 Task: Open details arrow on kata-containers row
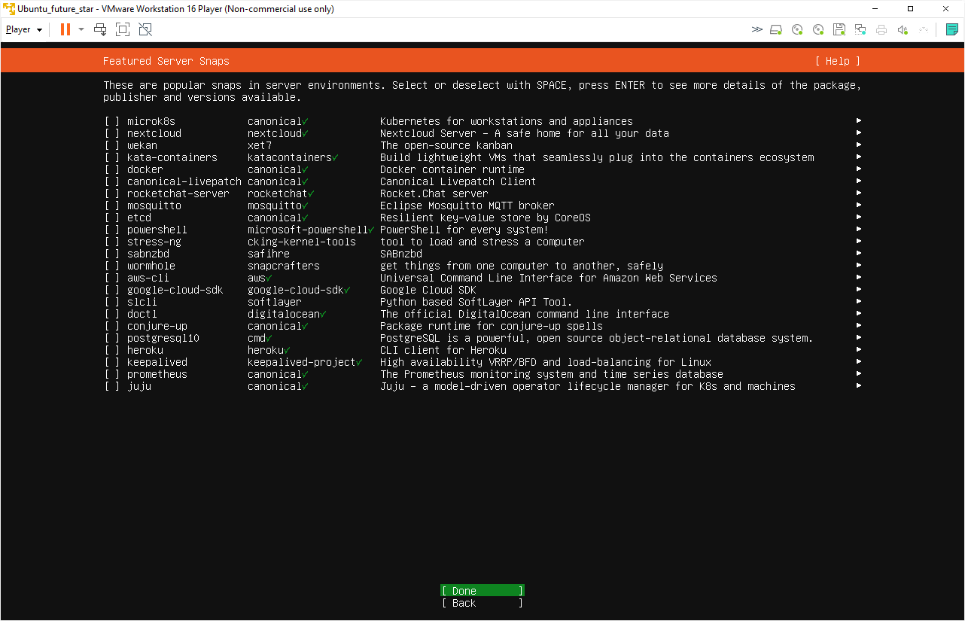coord(859,157)
